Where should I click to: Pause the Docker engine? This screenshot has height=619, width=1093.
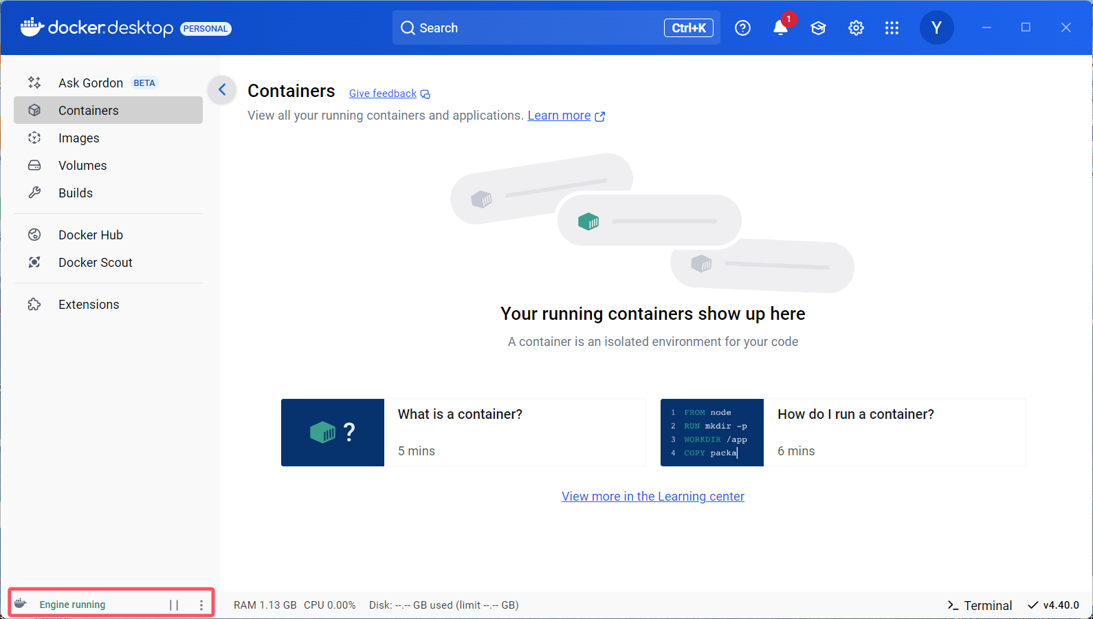pyautogui.click(x=174, y=605)
